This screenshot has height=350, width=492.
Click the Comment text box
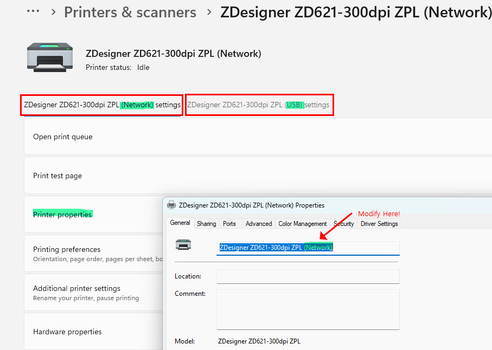tap(308, 309)
